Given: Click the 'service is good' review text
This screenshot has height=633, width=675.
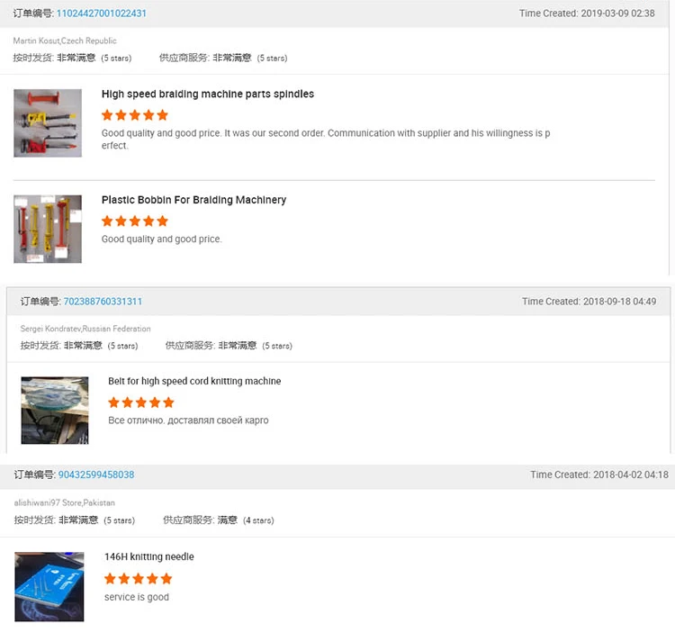Looking at the screenshot, I should pos(137,597).
